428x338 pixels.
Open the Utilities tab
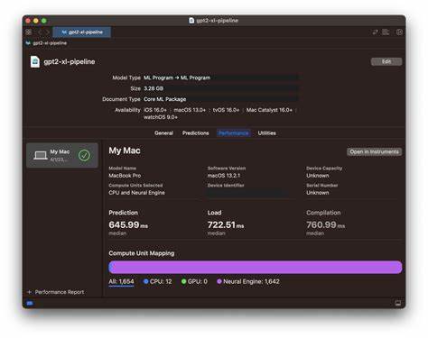[x=266, y=133]
